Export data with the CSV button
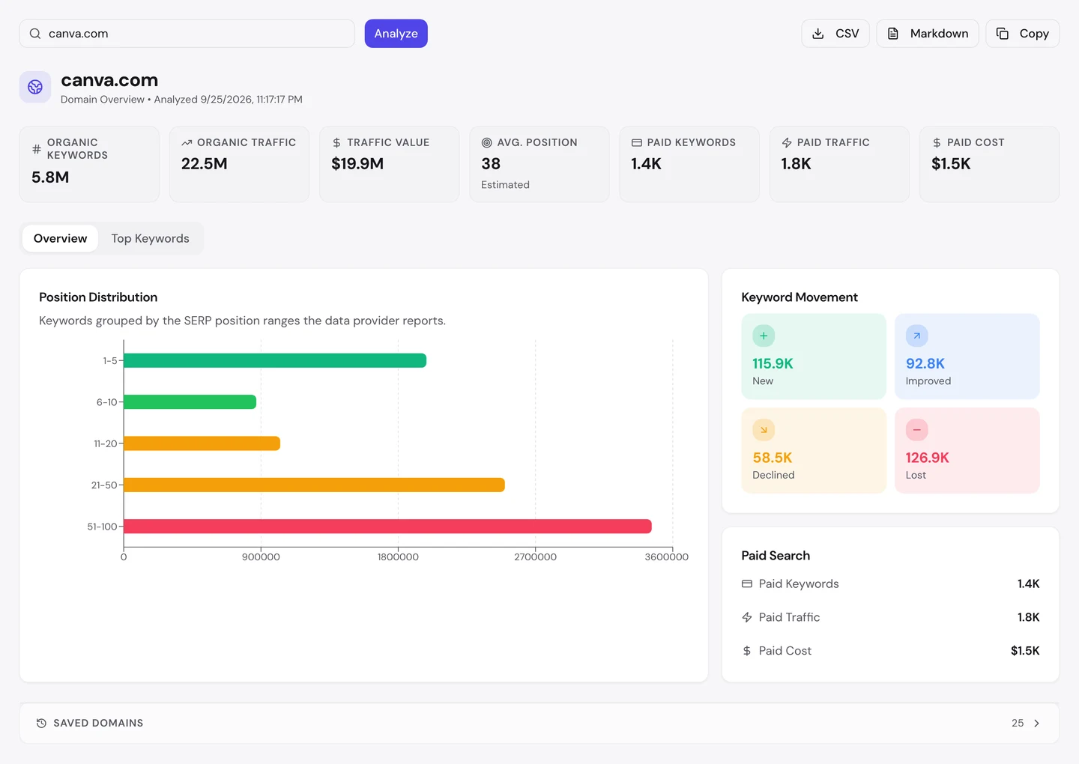1079x764 pixels. (835, 34)
